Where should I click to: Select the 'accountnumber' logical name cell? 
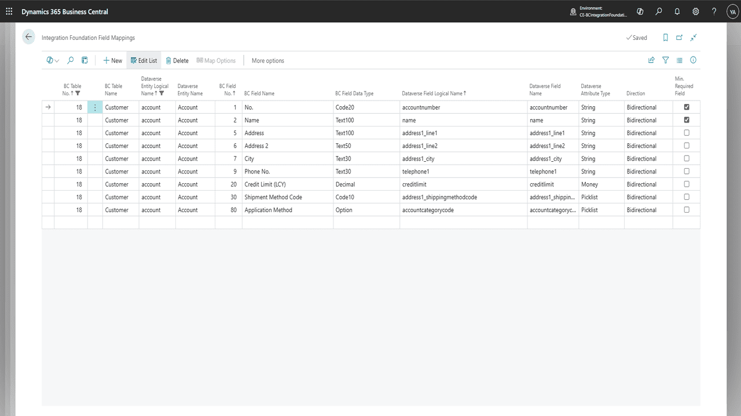point(463,107)
